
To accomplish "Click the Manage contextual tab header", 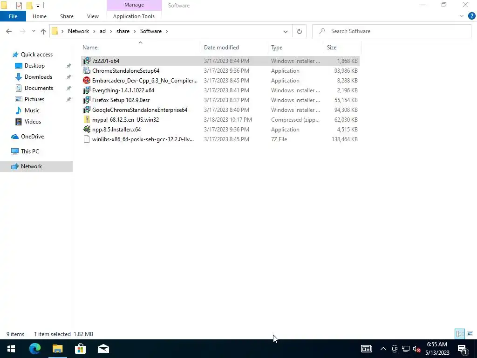I will 134,5.
